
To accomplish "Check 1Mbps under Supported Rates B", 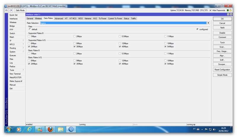I will 29,36.
